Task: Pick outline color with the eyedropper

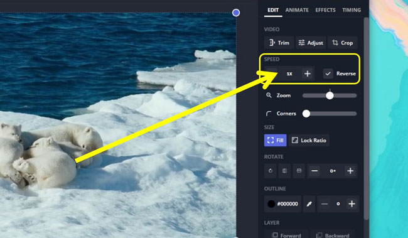Action: [309, 204]
